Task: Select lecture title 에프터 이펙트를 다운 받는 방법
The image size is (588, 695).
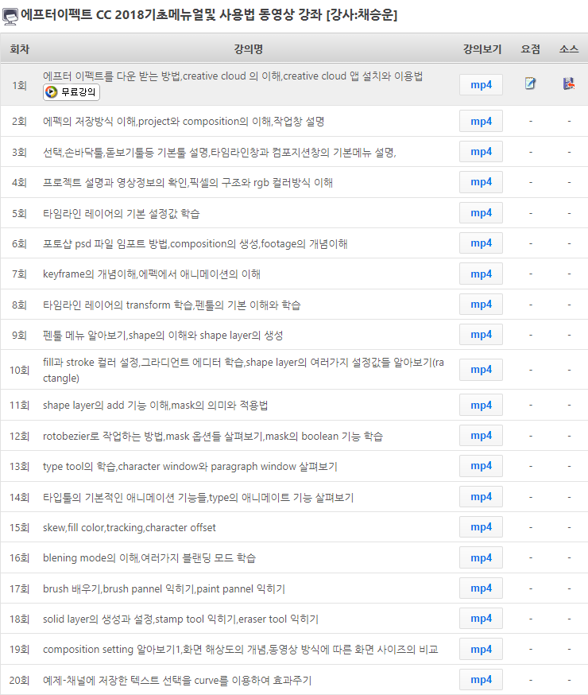Action: [x=233, y=76]
